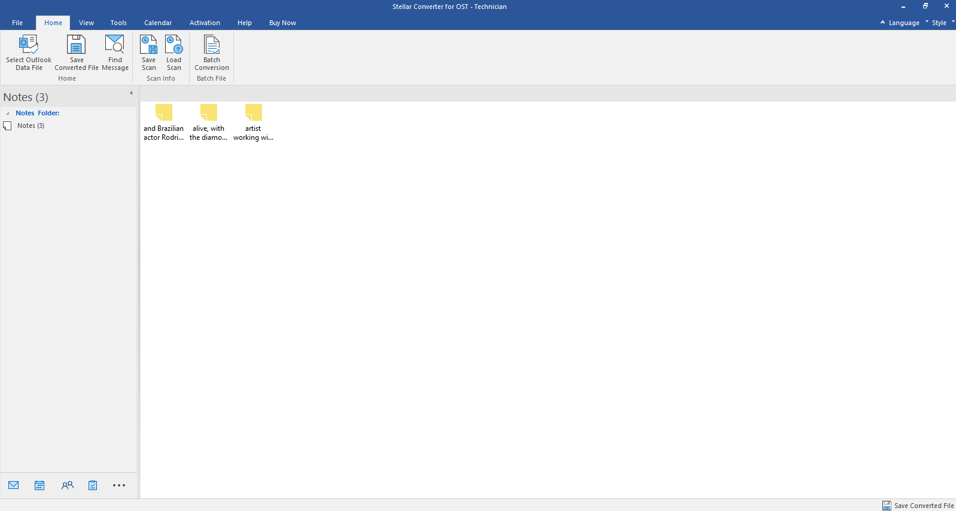Viewport: 956px width, 511px height.
Task: Open Contacts view icon
Action: pyautogui.click(x=67, y=485)
